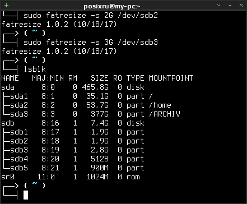Click the 35,1G size value

(97, 96)
